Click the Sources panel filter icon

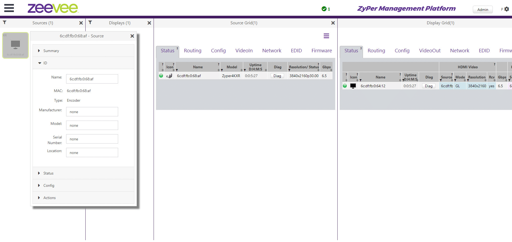pos(5,23)
